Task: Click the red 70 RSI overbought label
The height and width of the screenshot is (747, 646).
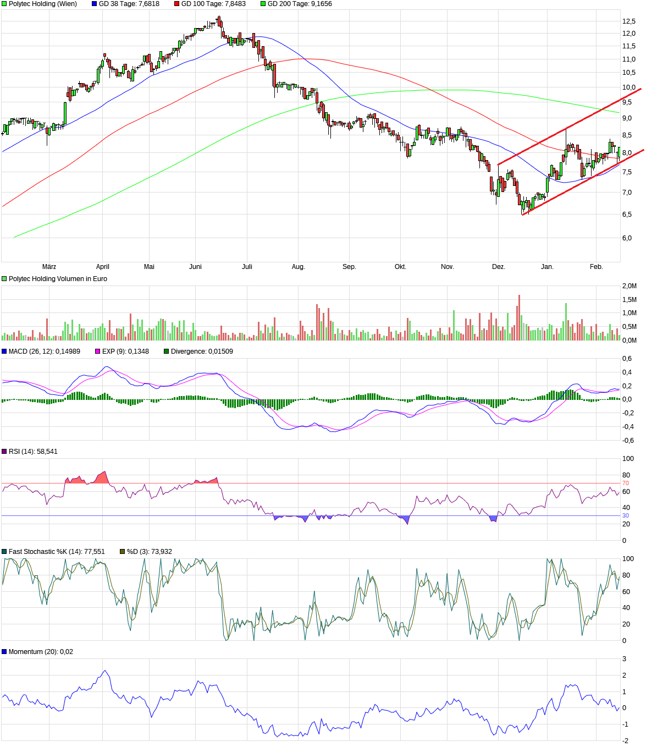Action: 626,483
